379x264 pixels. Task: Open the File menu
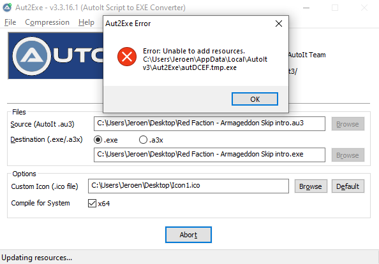(x=10, y=22)
